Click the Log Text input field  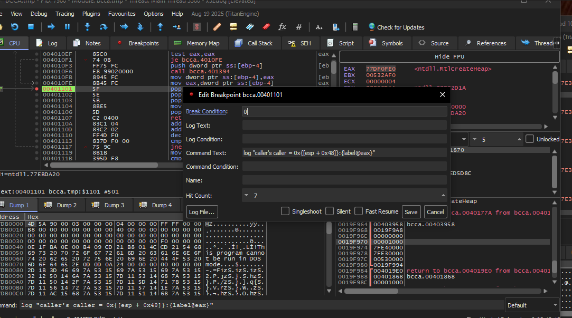[x=344, y=126]
